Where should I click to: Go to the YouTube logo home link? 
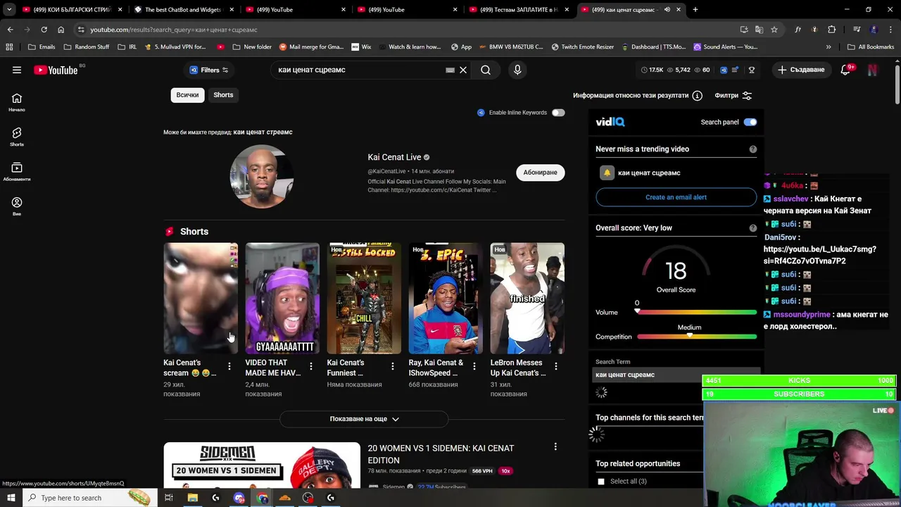(56, 70)
